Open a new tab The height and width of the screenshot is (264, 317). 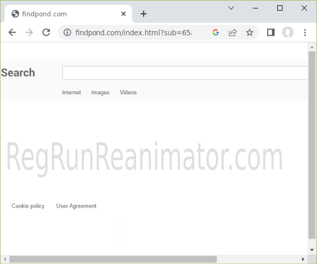click(x=143, y=14)
